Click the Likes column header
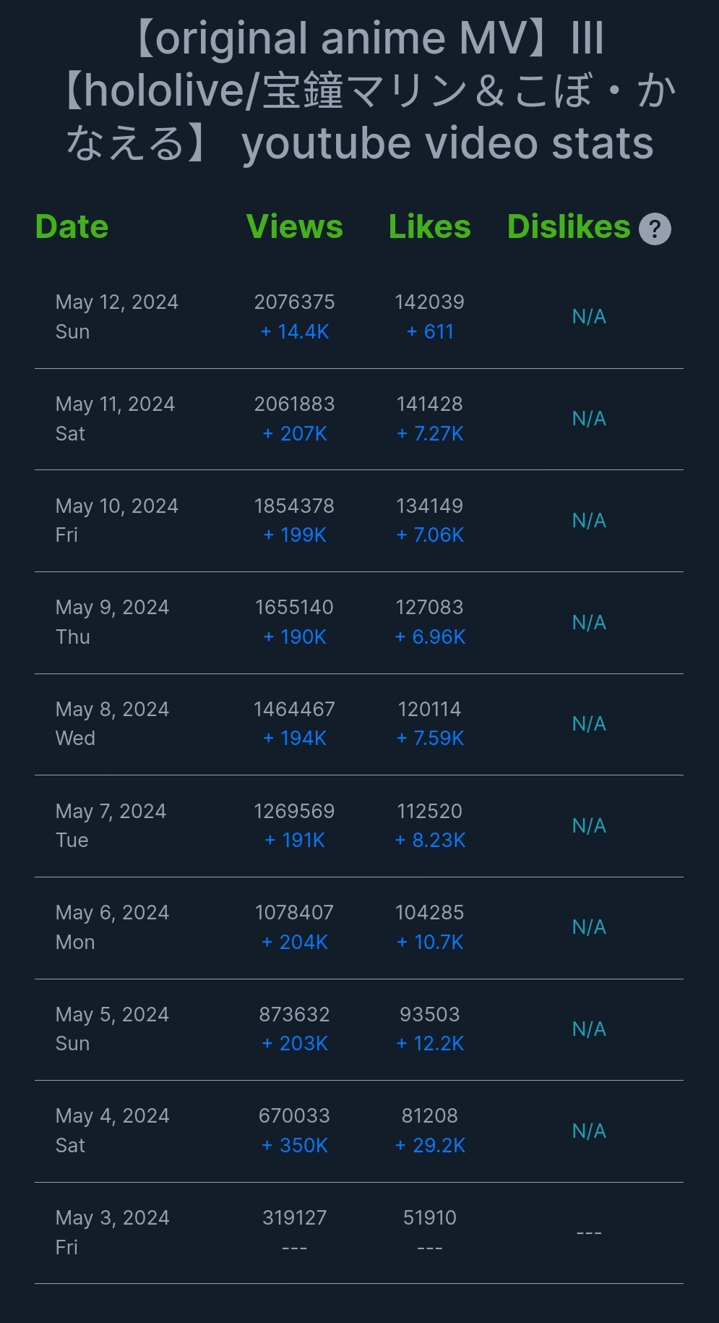Viewport: 719px width, 1323px height. [429, 227]
